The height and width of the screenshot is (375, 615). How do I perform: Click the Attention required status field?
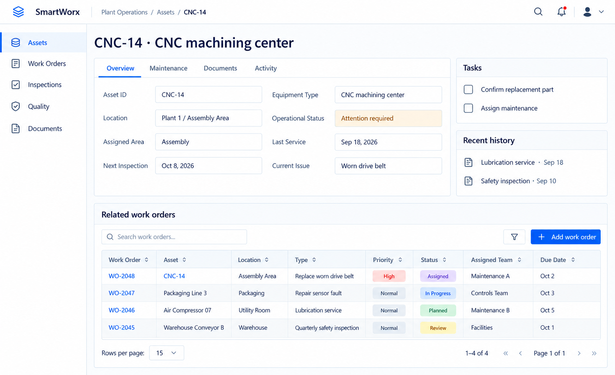(388, 118)
